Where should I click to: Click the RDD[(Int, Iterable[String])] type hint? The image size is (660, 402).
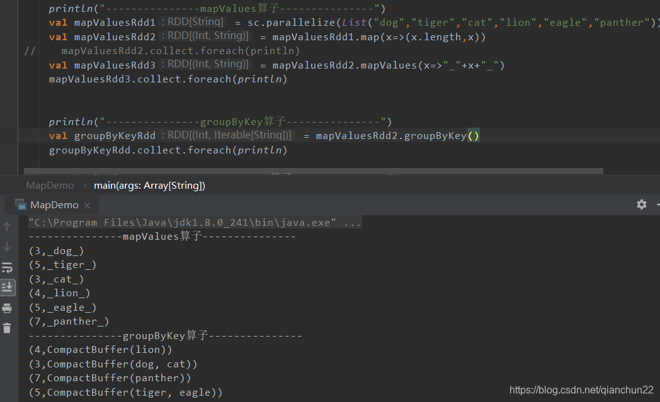pos(228,135)
